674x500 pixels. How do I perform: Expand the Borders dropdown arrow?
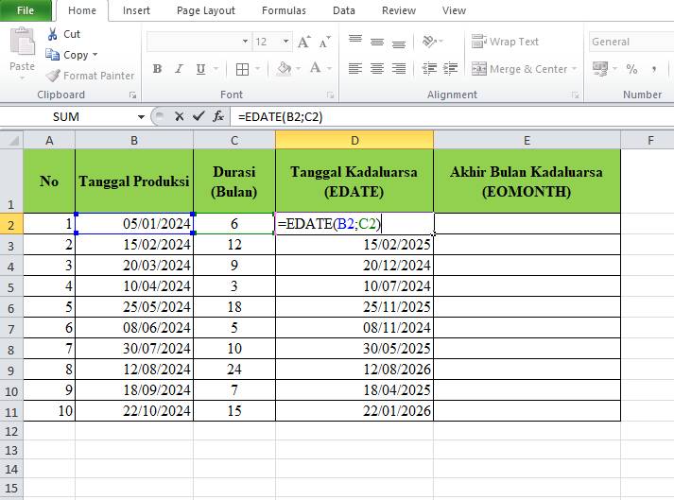click(257, 69)
